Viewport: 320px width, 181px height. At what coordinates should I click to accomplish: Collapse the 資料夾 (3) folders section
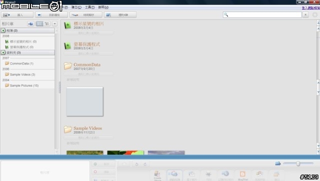[3, 52]
